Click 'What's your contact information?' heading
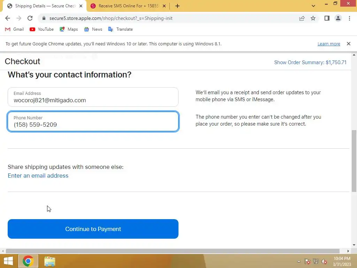357x268 pixels. point(69,75)
